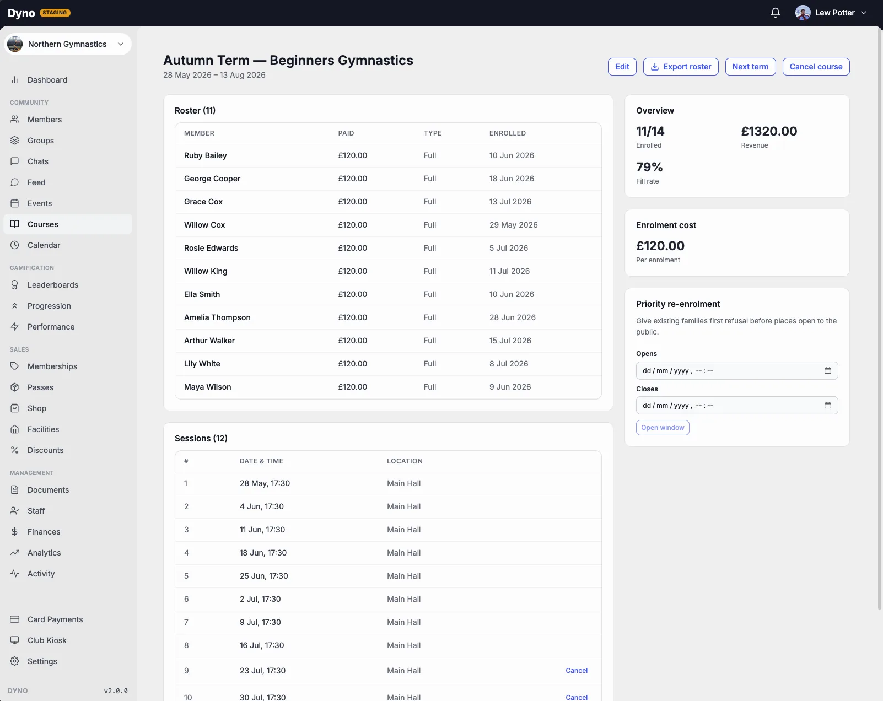Image resolution: width=883 pixels, height=701 pixels.
Task: Open calendar picker for Closes field
Action: pos(827,406)
